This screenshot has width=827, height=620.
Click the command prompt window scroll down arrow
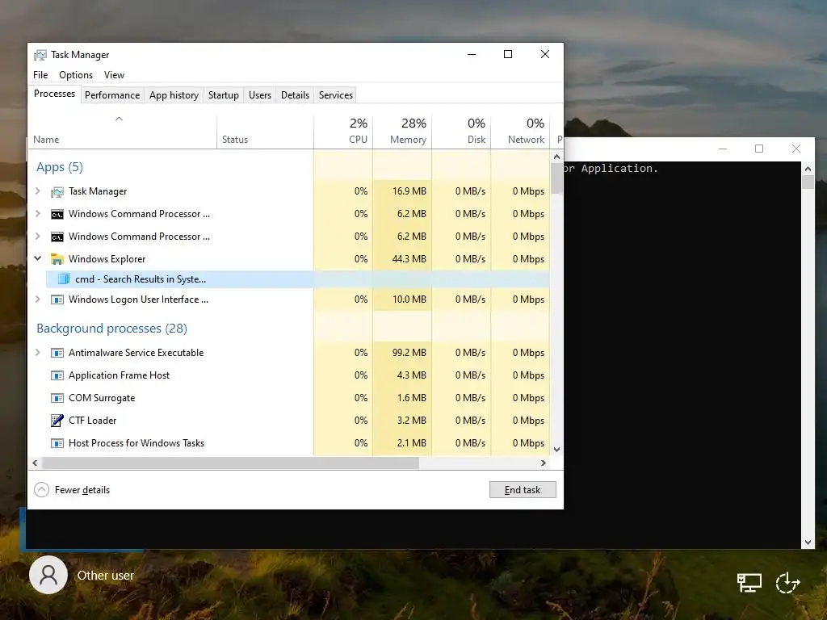(x=808, y=542)
